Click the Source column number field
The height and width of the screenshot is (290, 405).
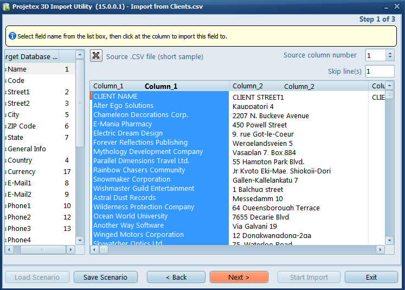(x=376, y=55)
